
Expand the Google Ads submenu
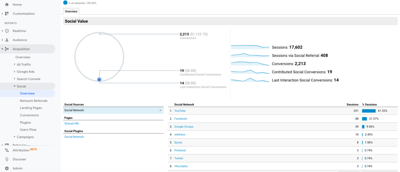click(x=14, y=72)
